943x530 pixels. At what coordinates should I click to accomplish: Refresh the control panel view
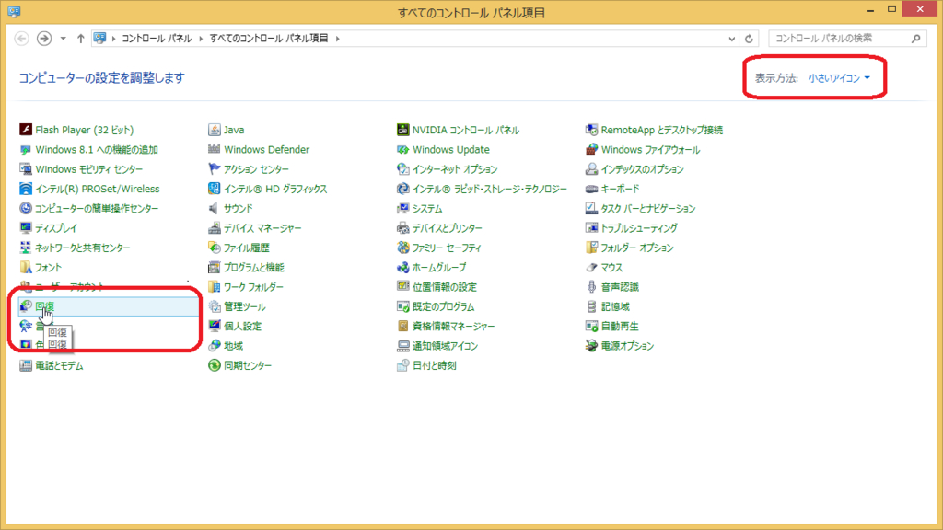749,39
